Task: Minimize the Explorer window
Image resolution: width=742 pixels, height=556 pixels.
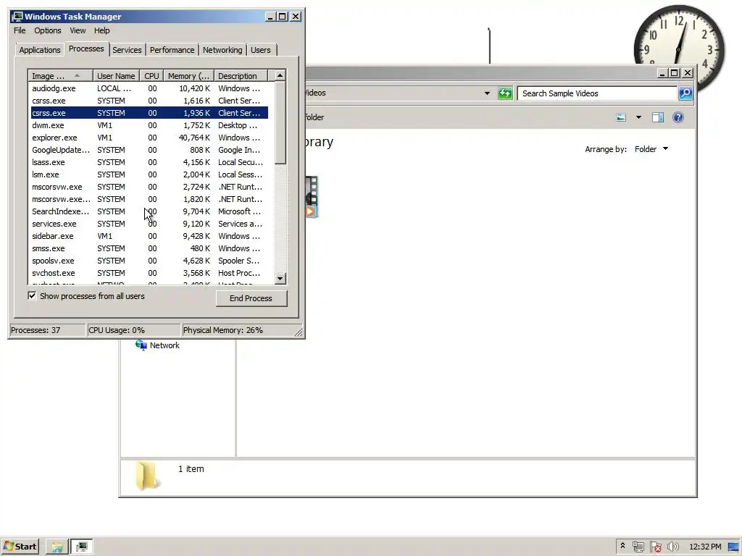Action: point(662,73)
